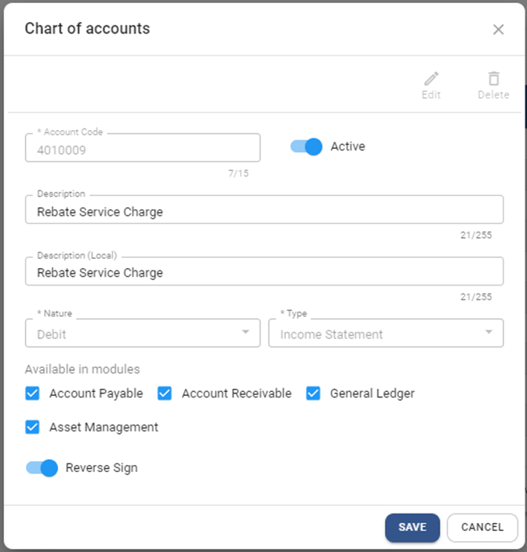This screenshot has width=527, height=552.
Task: Uncheck the Account Payable checkbox
Action: tap(32, 394)
